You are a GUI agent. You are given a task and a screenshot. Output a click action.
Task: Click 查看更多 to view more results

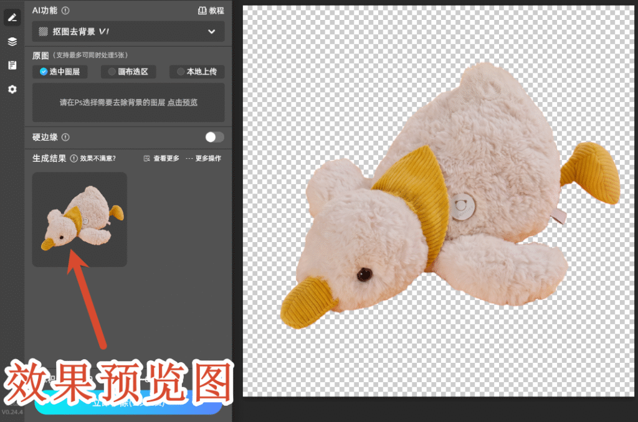pyautogui.click(x=166, y=159)
